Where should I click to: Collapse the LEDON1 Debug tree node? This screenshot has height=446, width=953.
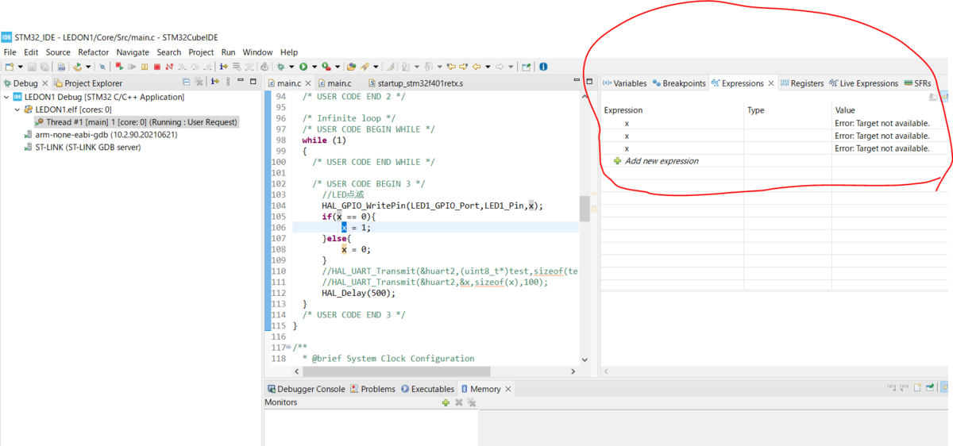(x=6, y=97)
